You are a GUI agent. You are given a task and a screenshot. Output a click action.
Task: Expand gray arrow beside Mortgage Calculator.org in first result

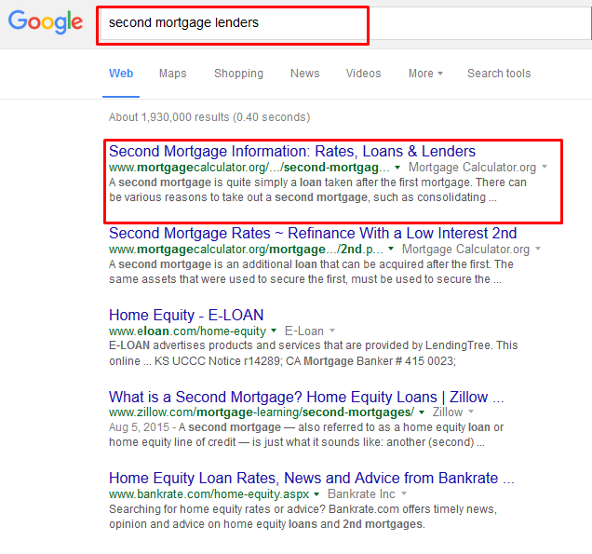(545, 167)
